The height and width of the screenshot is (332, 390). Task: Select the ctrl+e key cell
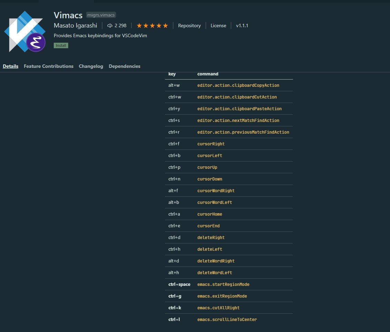click(174, 226)
